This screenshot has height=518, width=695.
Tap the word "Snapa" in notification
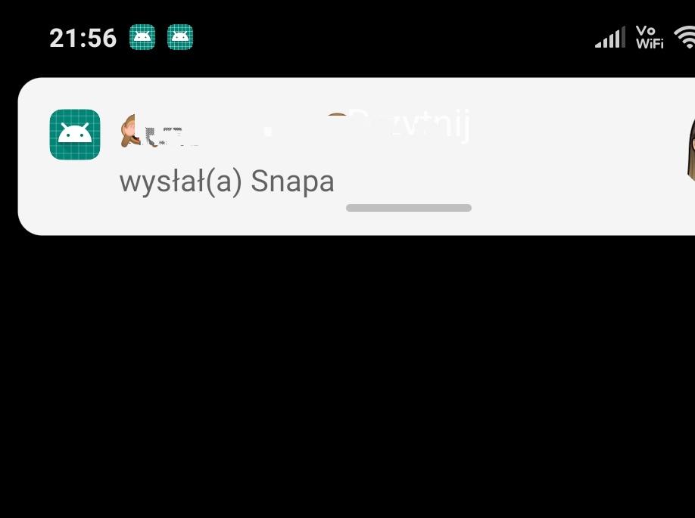point(292,181)
